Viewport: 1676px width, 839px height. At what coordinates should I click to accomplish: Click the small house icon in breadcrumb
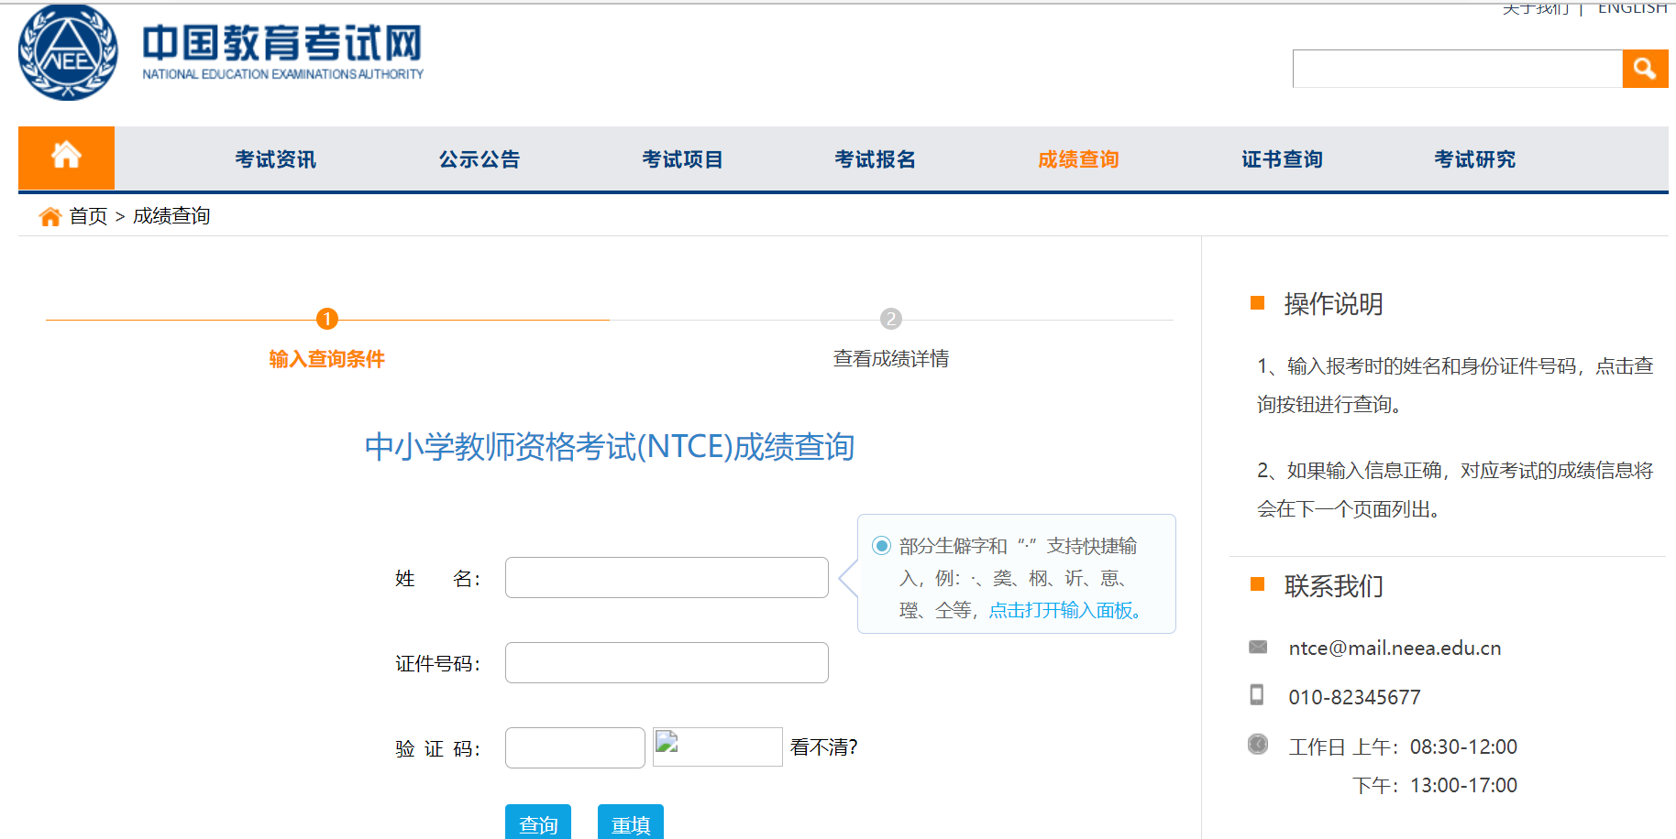(50, 216)
